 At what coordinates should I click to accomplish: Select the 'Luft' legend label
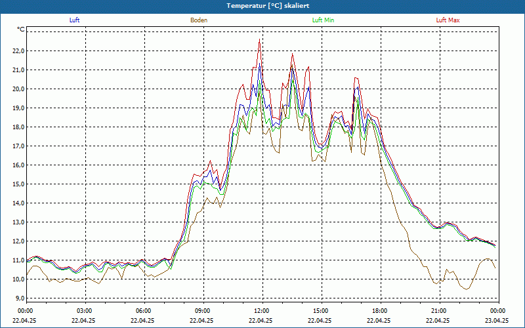point(75,20)
